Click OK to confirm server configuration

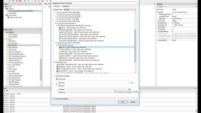click(x=123, y=102)
